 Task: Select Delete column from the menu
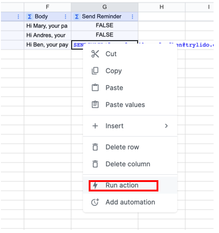coord(130,164)
